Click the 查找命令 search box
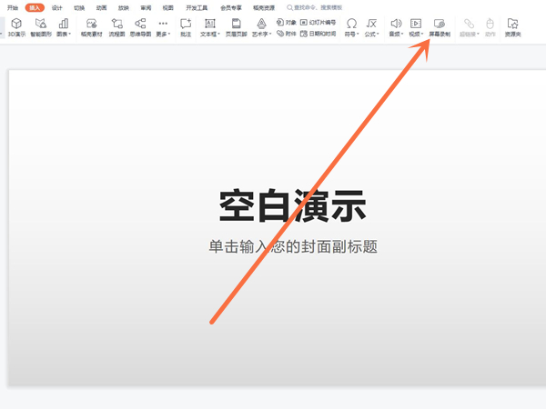 point(318,6)
